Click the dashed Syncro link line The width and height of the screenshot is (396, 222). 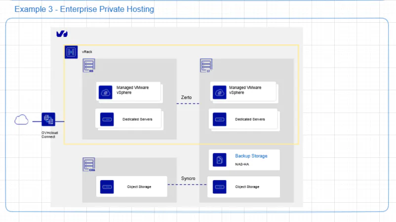187,185
